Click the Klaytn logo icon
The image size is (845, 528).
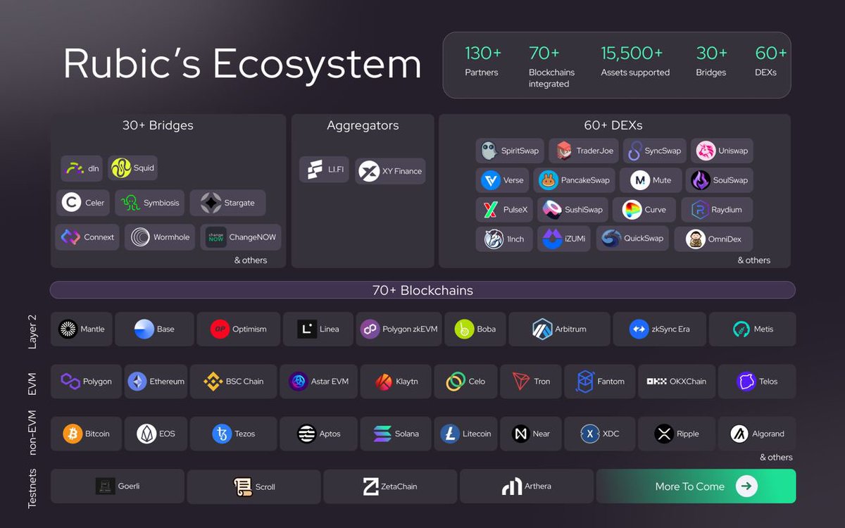(x=384, y=382)
